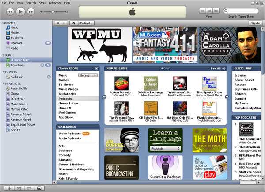The image size is (265, 192).
Task: Show previous New Releases page
Action: (x=104, y=97)
